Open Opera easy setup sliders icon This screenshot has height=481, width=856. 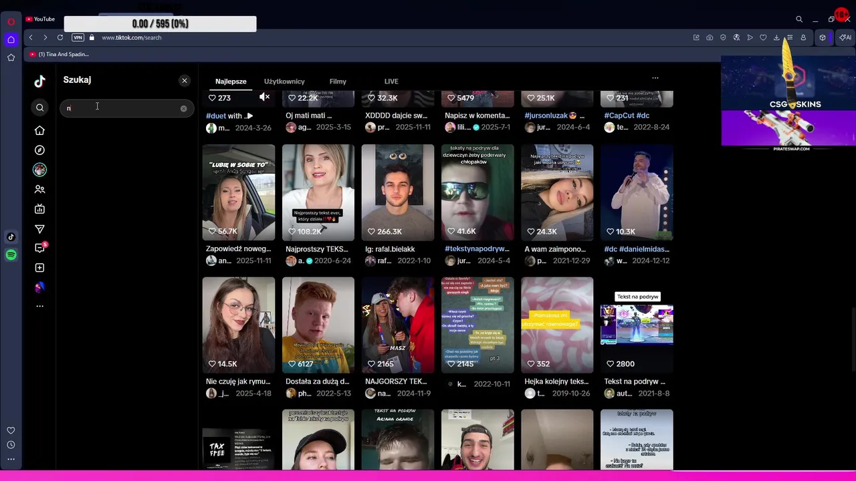pos(790,37)
